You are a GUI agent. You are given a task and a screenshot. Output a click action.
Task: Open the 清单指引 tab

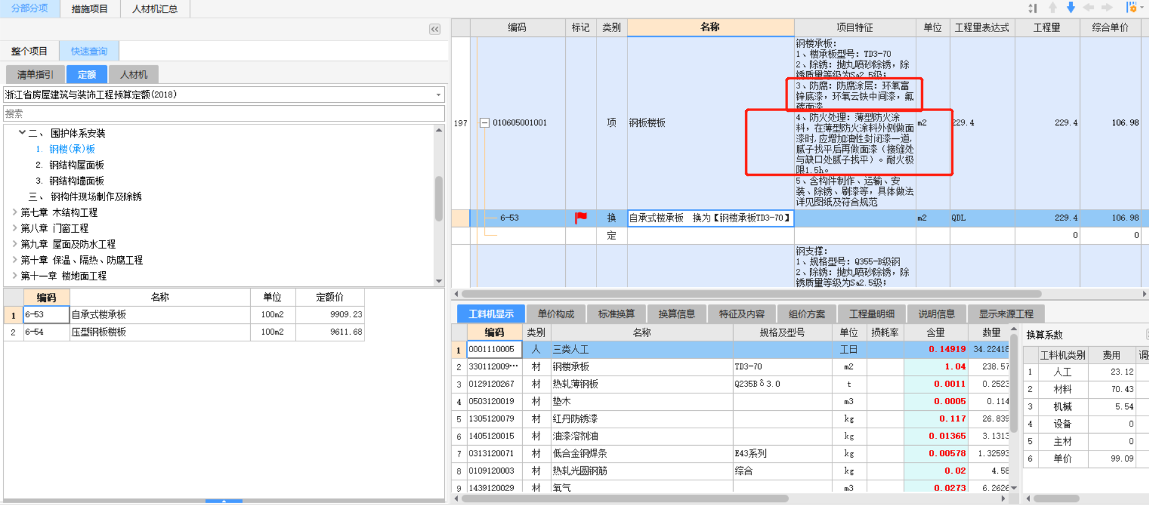(x=35, y=74)
